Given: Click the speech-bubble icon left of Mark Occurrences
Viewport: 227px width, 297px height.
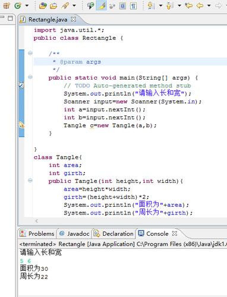Looking at the screenshot, I should 90,5.
